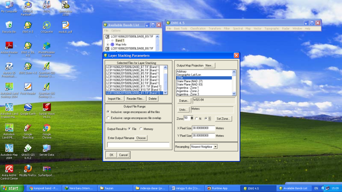Click projection list down arrow
This screenshot has width=342, height=192.
pyautogui.click(x=234, y=94)
